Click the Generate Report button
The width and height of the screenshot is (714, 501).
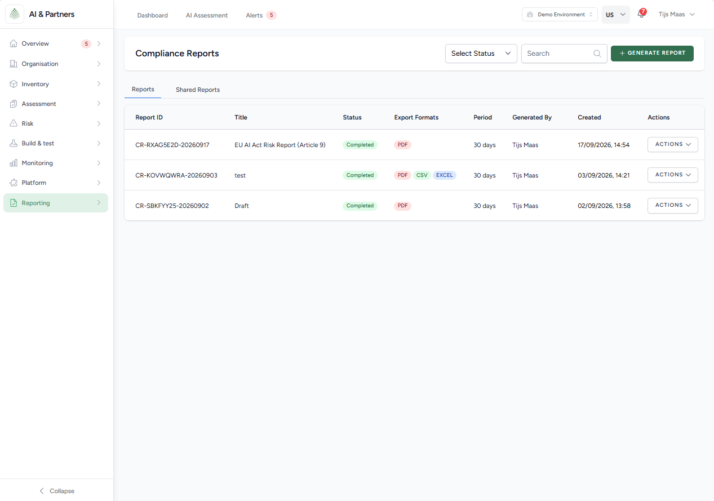(652, 53)
